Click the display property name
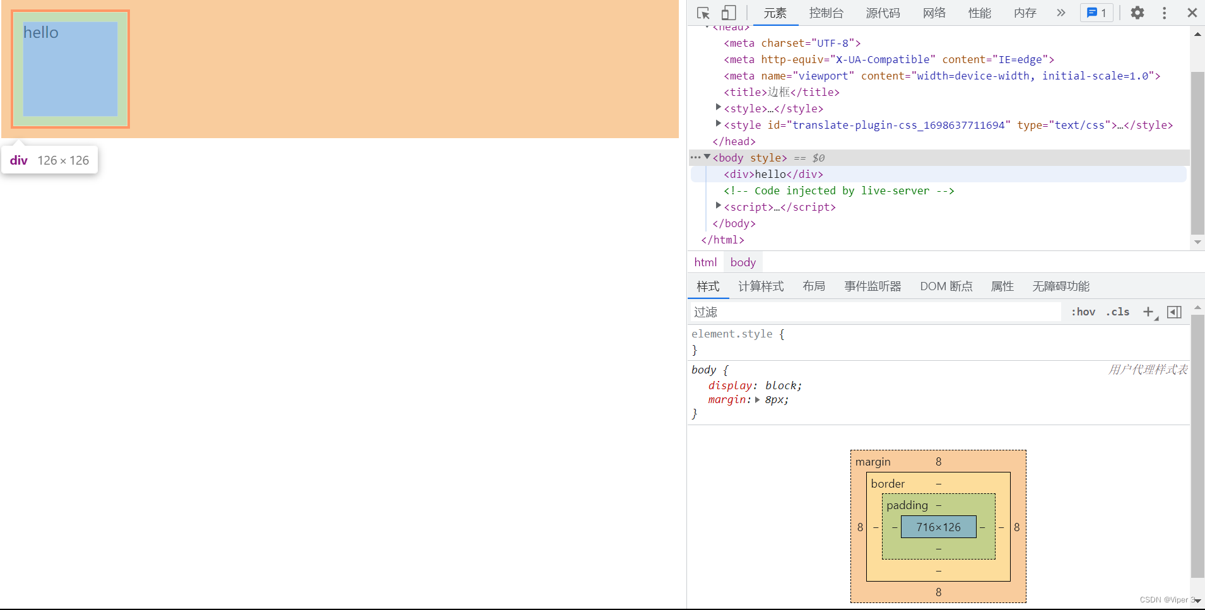The image size is (1205, 610). [x=730, y=385]
